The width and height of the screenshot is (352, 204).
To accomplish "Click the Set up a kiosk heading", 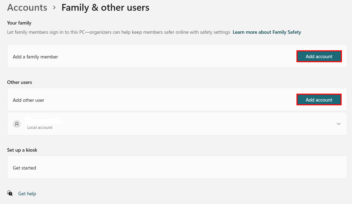I will coord(22,150).
